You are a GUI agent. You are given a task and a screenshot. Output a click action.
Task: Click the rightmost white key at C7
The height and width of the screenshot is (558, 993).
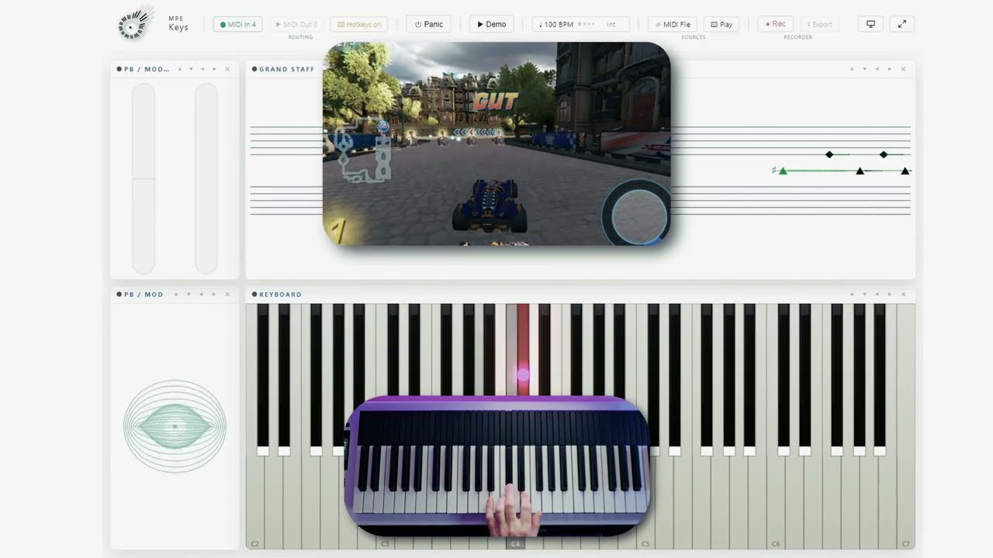pos(905,426)
